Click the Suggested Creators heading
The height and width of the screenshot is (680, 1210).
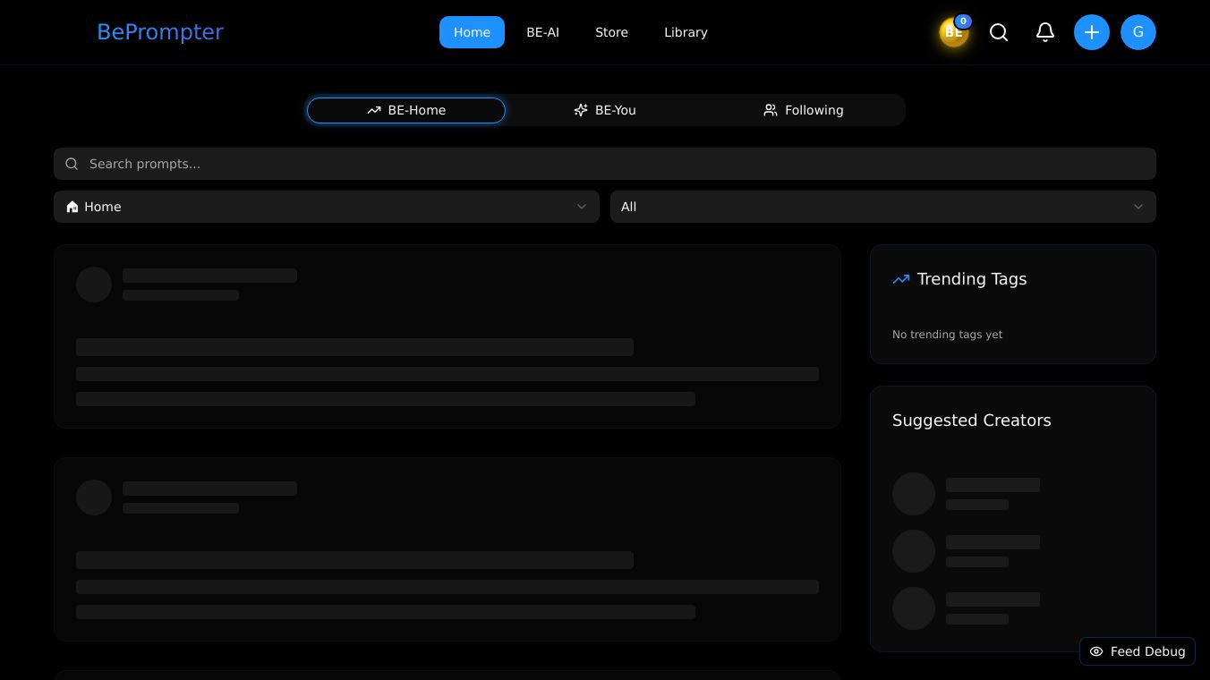coord(972,421)
